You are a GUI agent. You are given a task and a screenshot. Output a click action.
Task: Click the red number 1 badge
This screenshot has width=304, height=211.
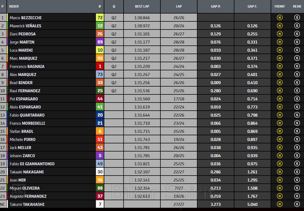click(100, 67)
